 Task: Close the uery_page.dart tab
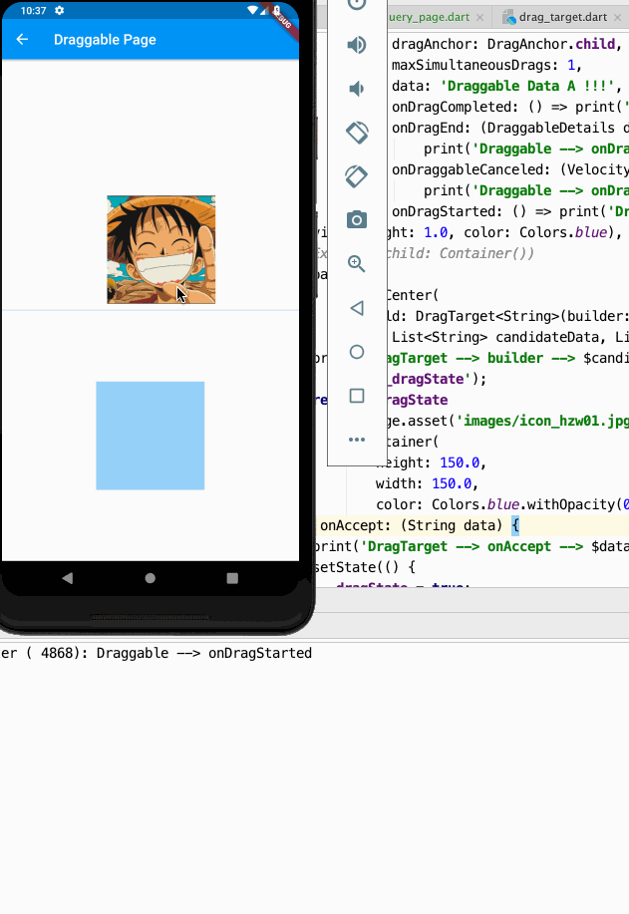coord(479,18)
